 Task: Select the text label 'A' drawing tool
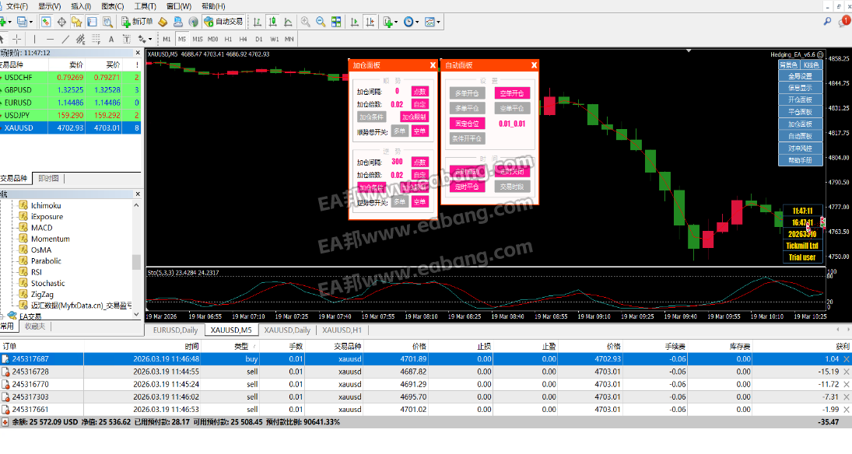(x=111, y=39)
